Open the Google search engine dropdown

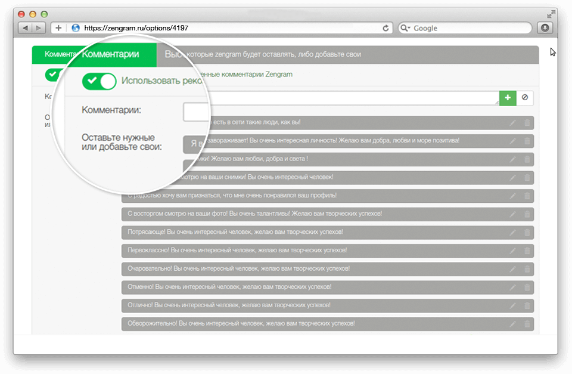(x=405, y=28)
